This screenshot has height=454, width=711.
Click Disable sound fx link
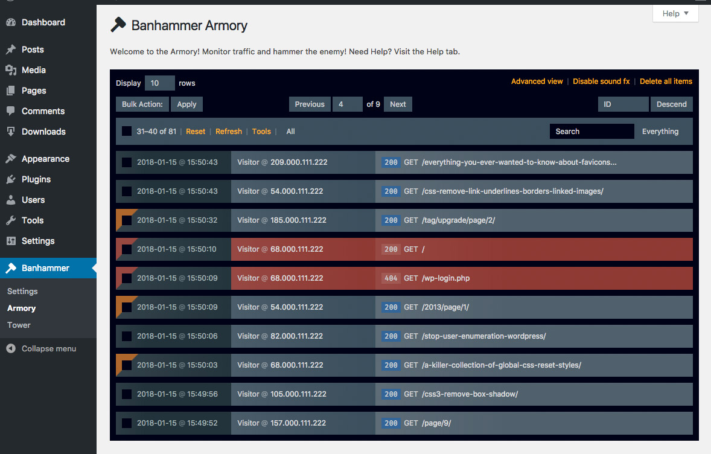(x=601, y=81)
